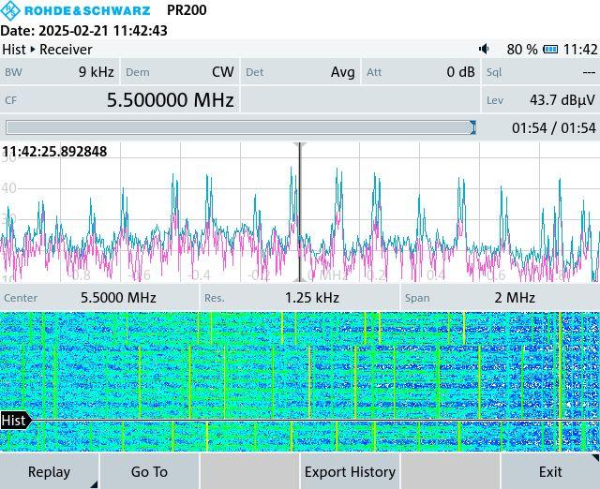Select the Att 0 dB attenuation field

(419, 72)
